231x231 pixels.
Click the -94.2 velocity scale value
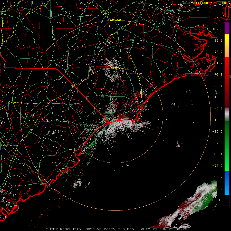217,177
